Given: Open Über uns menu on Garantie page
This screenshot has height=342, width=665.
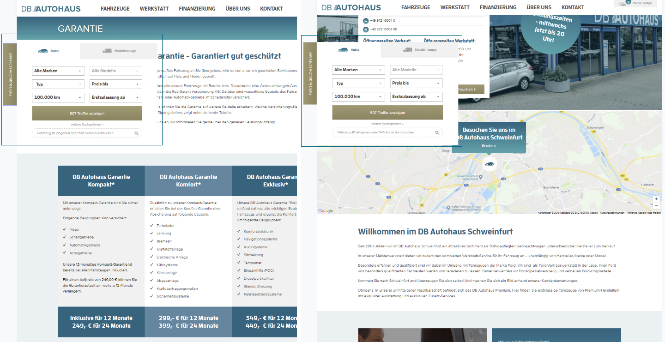Looking at the screenshot, I should [238, 8].
